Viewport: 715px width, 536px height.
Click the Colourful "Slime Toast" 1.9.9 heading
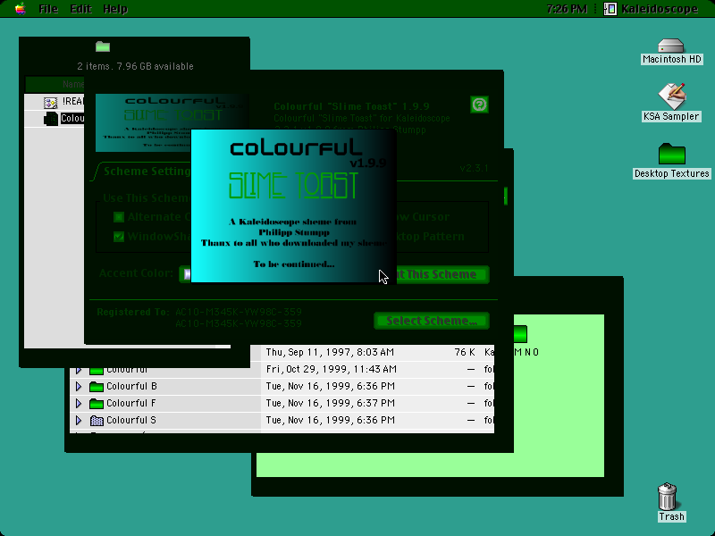[351, 106]
